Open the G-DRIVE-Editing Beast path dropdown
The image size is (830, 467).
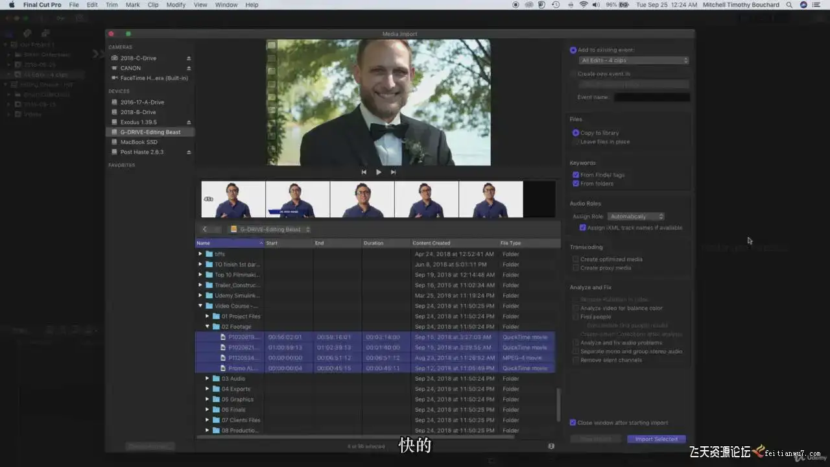(x=270, y=229)
